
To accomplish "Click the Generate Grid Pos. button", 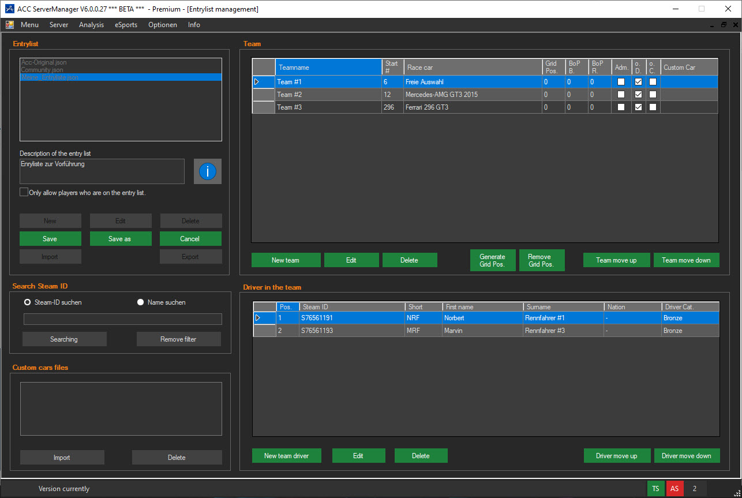I will [492, 260].
